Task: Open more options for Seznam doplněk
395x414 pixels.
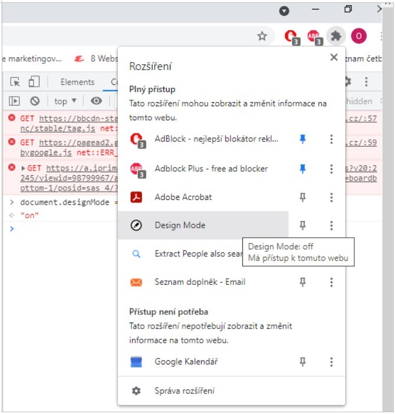Action: pos(331,282)
